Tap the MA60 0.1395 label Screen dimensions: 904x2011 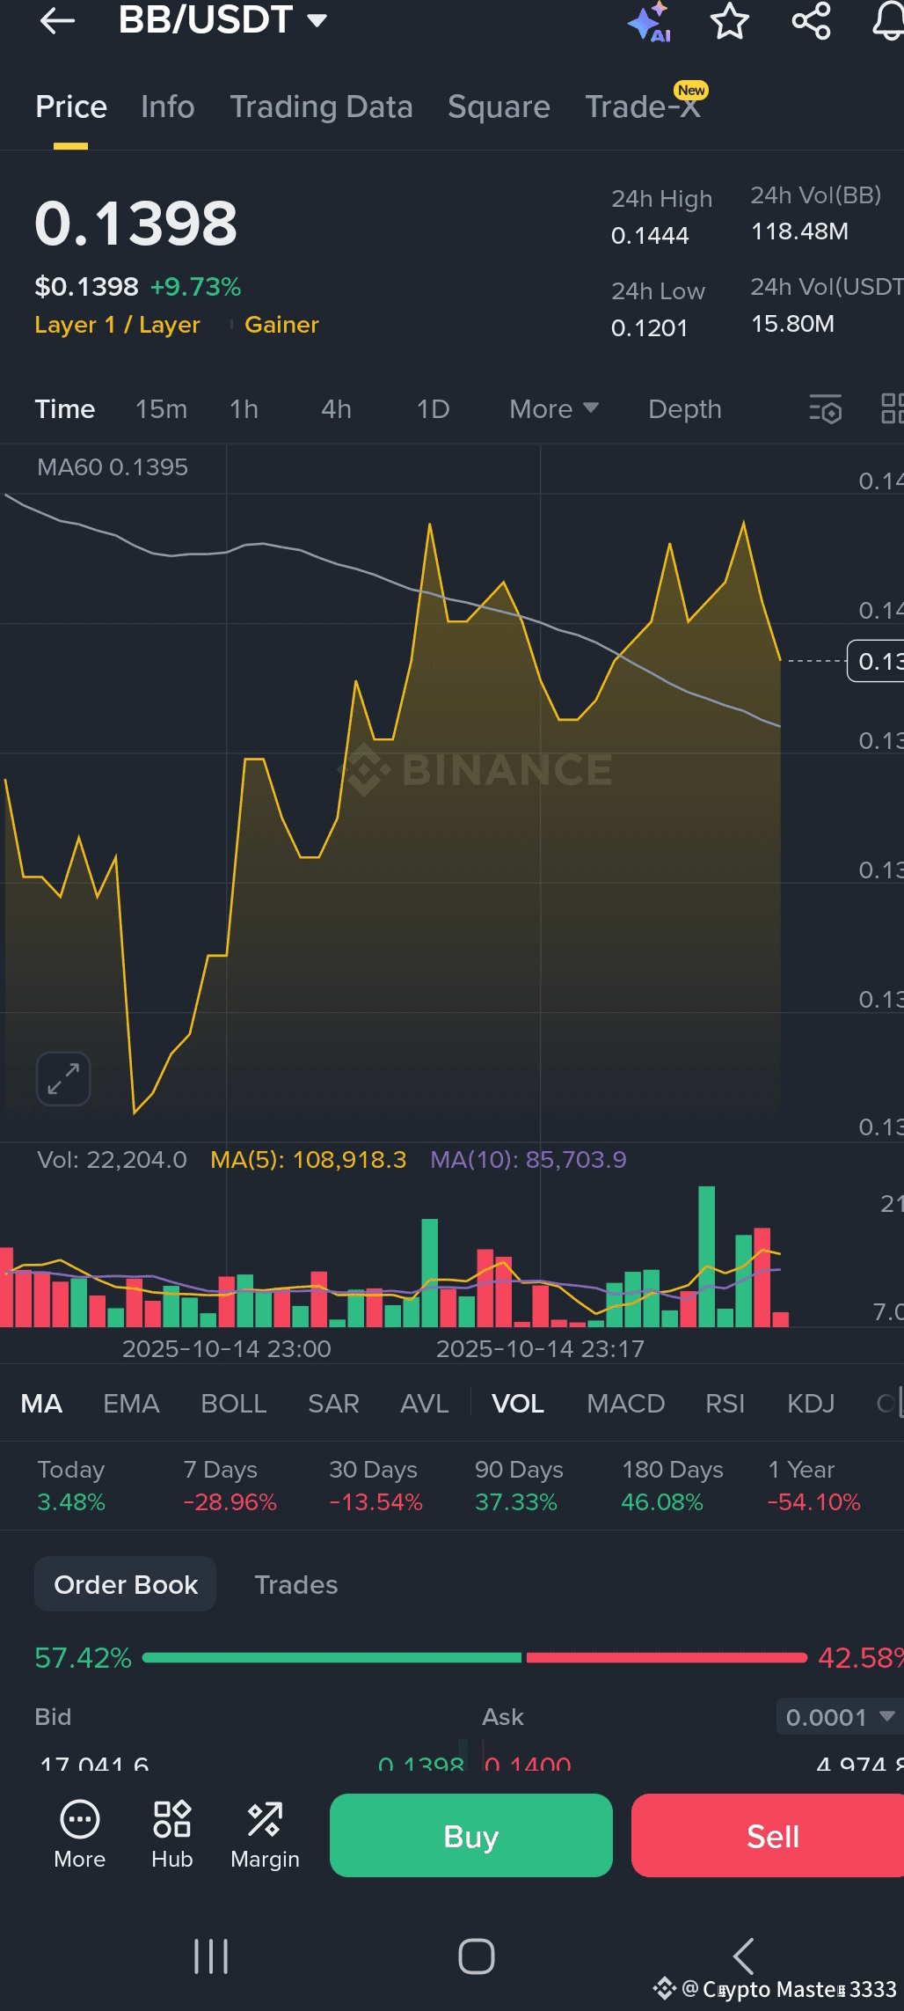tap(113, 467)
